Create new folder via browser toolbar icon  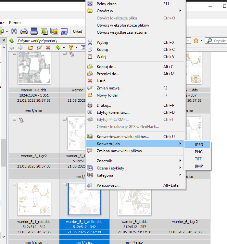[x=31, y=48]
